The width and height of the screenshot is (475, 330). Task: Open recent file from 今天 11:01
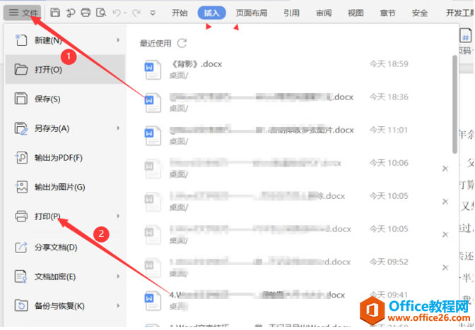291,135
